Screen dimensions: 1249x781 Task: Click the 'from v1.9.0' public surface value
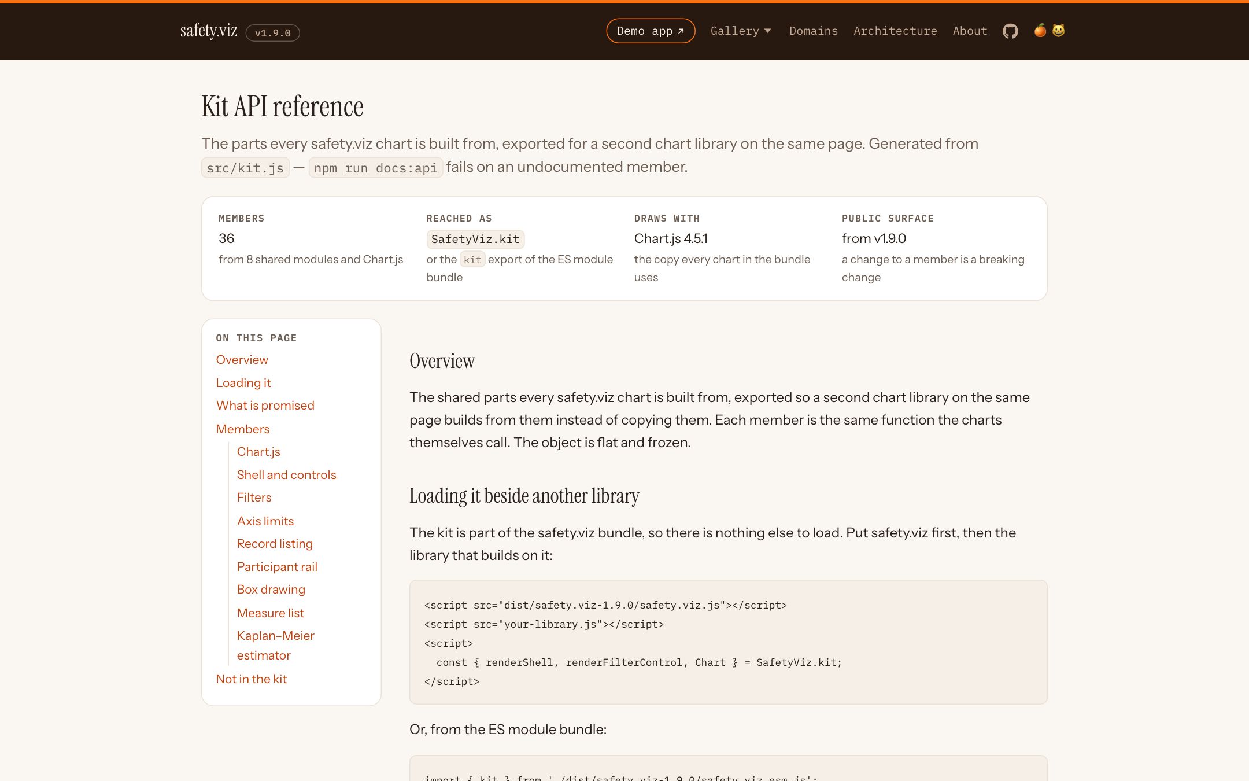pos(874,238)
